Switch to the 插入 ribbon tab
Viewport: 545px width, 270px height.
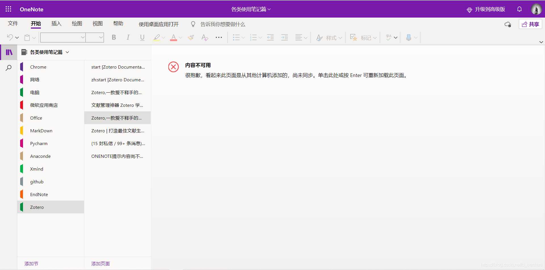coord(56,24)
